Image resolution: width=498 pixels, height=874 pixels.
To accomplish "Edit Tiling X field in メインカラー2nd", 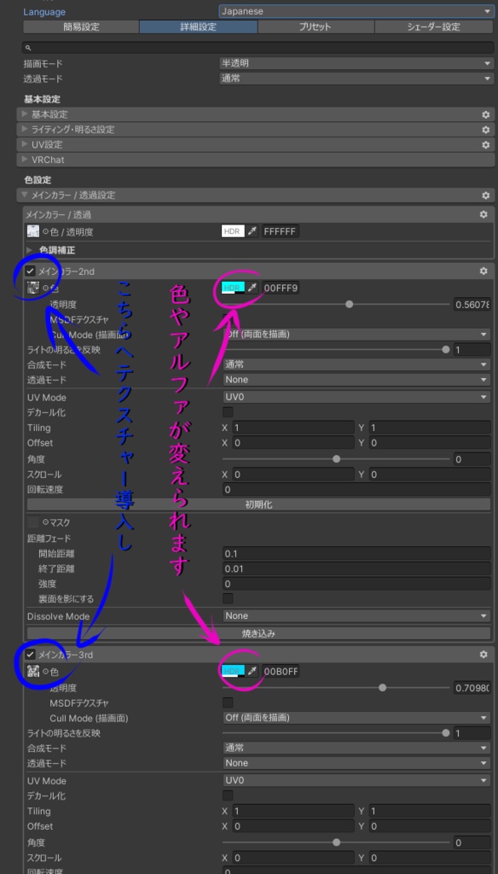I will [293, 428].
